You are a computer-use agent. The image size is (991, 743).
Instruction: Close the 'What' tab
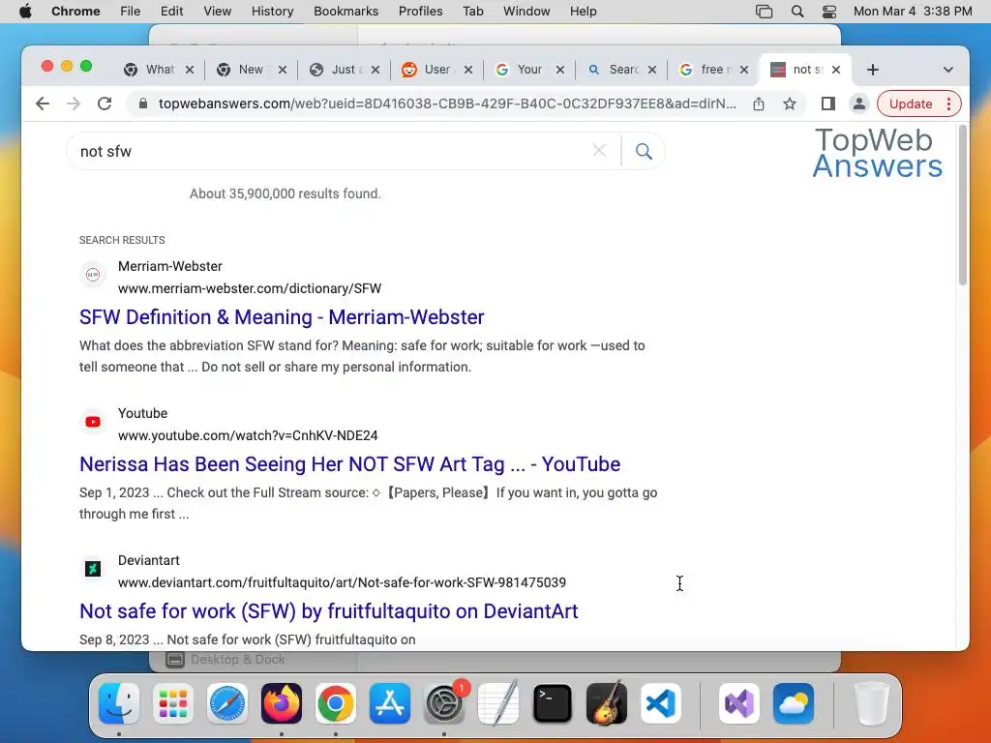(x=190, y=70)
